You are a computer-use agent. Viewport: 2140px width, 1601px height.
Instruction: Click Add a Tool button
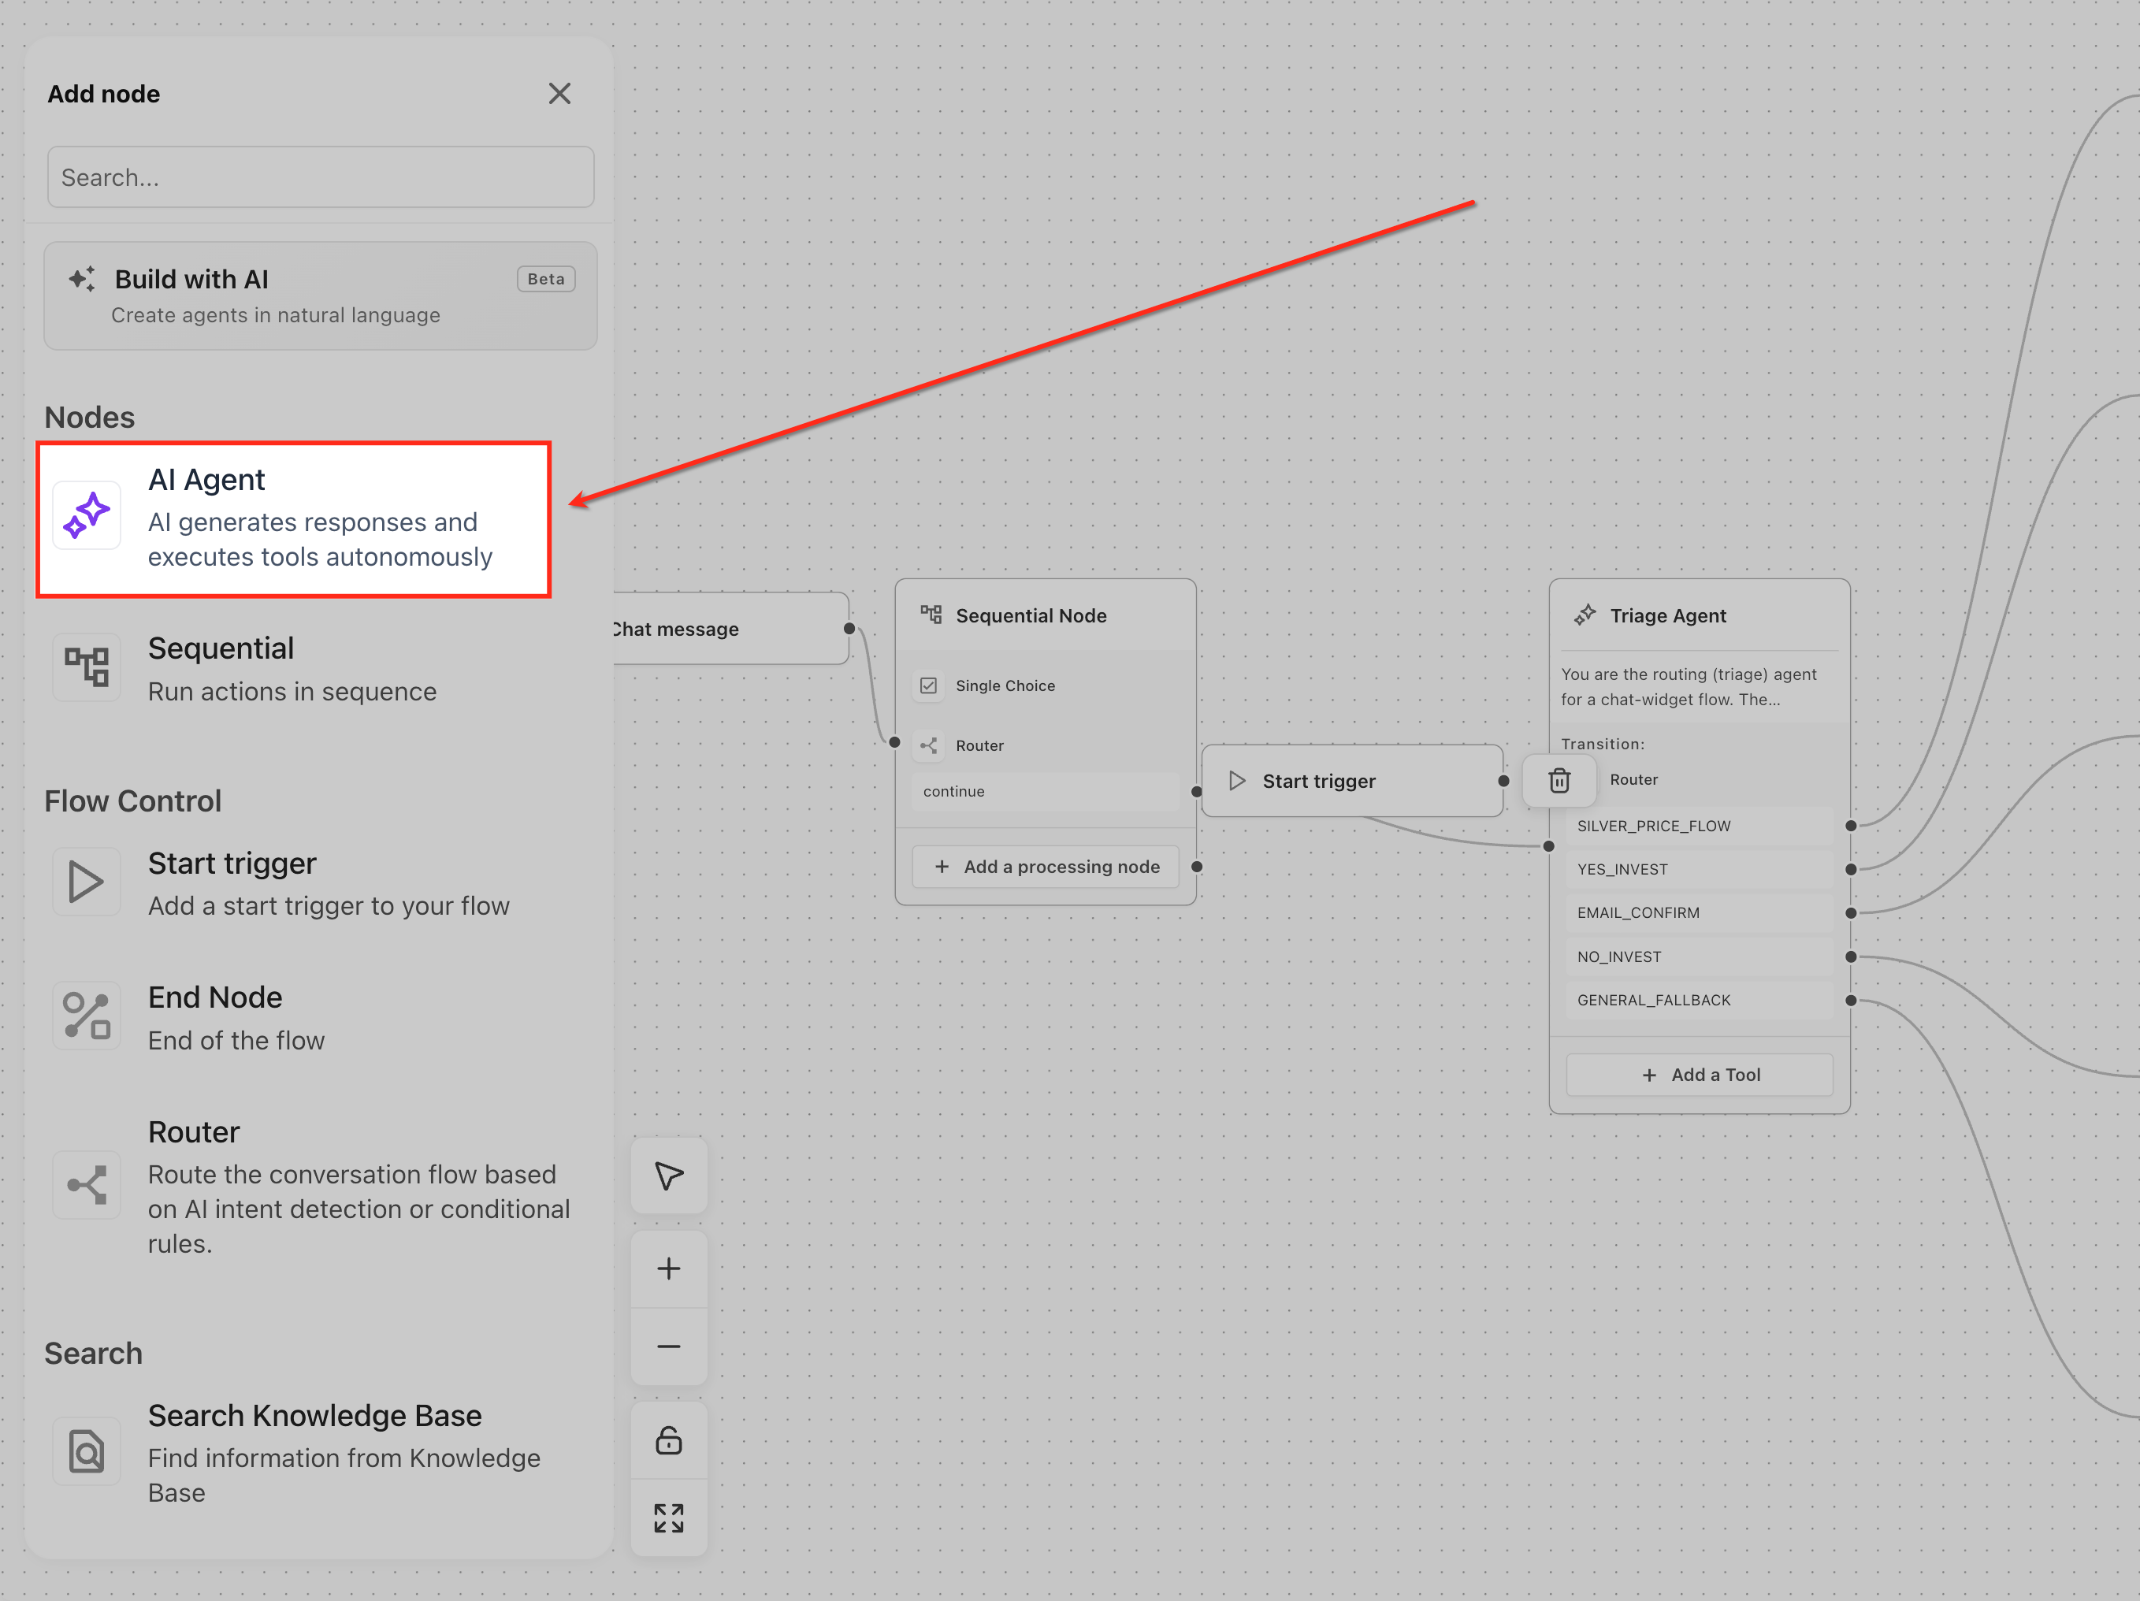pos(1700,1075)
